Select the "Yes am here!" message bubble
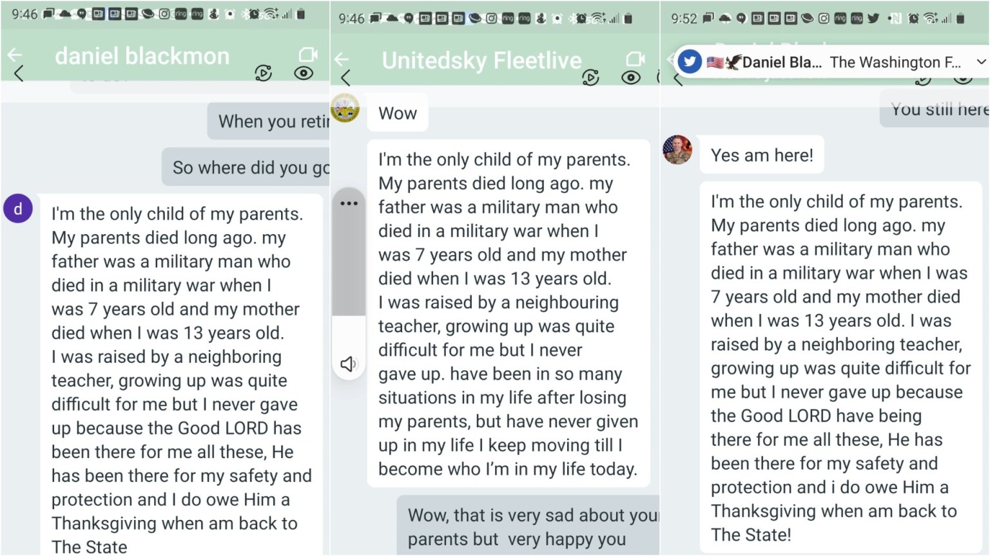Screen dimensions: 990x556 pos(762,155)
